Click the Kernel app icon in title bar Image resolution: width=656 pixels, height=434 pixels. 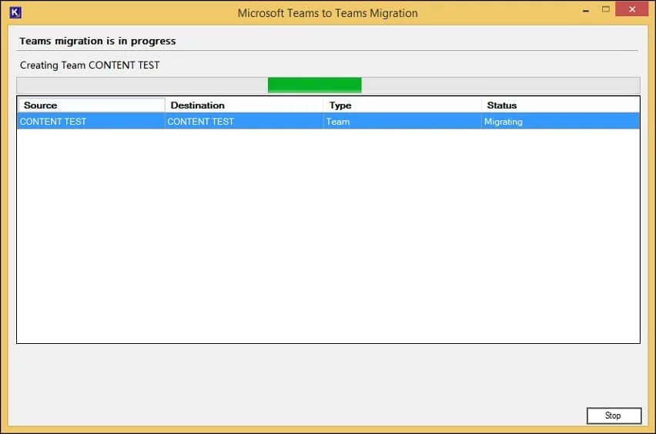[15, 12]
